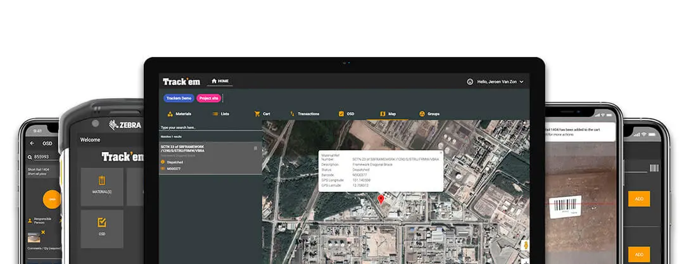Tap the Short Rail 1404 item
689x264 pixels.
[42, 172]
